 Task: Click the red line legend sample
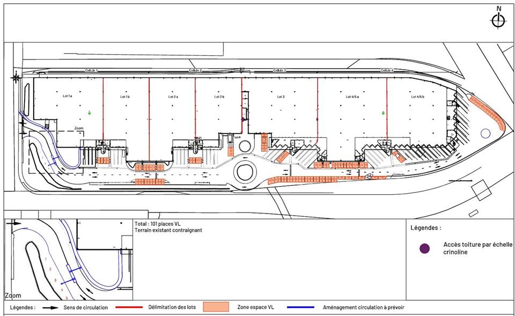pos(129,307)
